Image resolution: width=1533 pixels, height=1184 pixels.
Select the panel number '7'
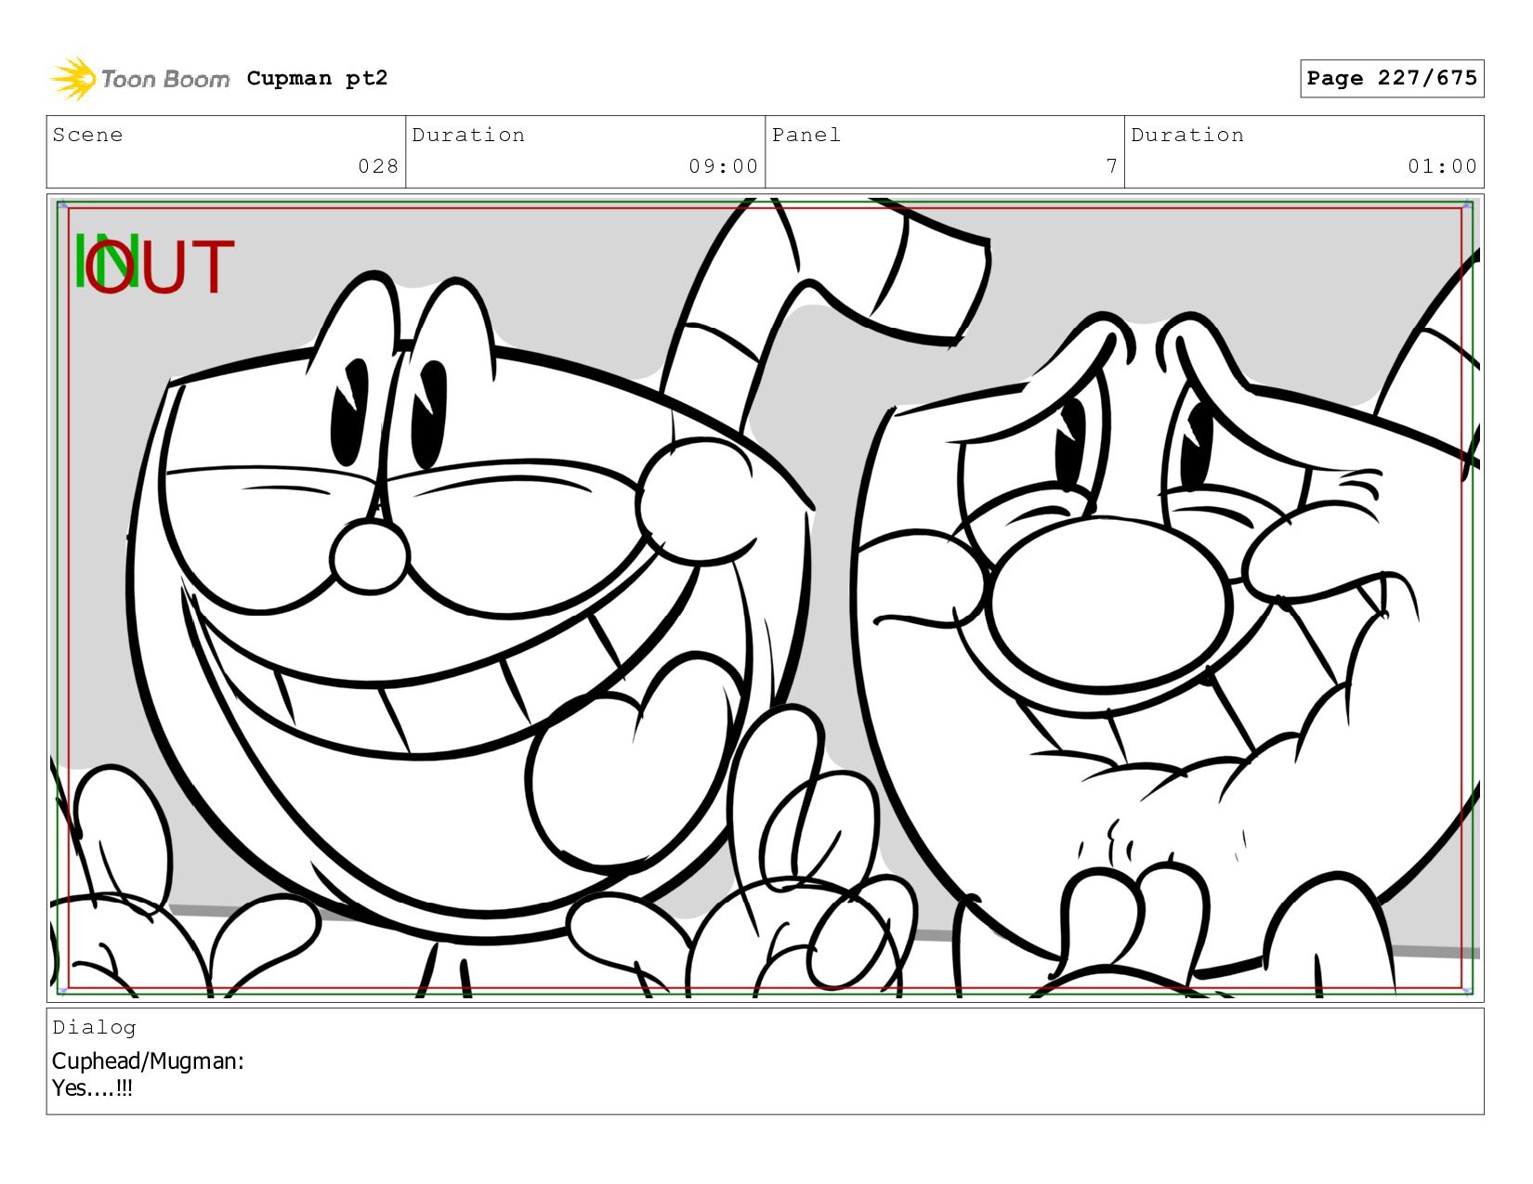click(1111, 166)
